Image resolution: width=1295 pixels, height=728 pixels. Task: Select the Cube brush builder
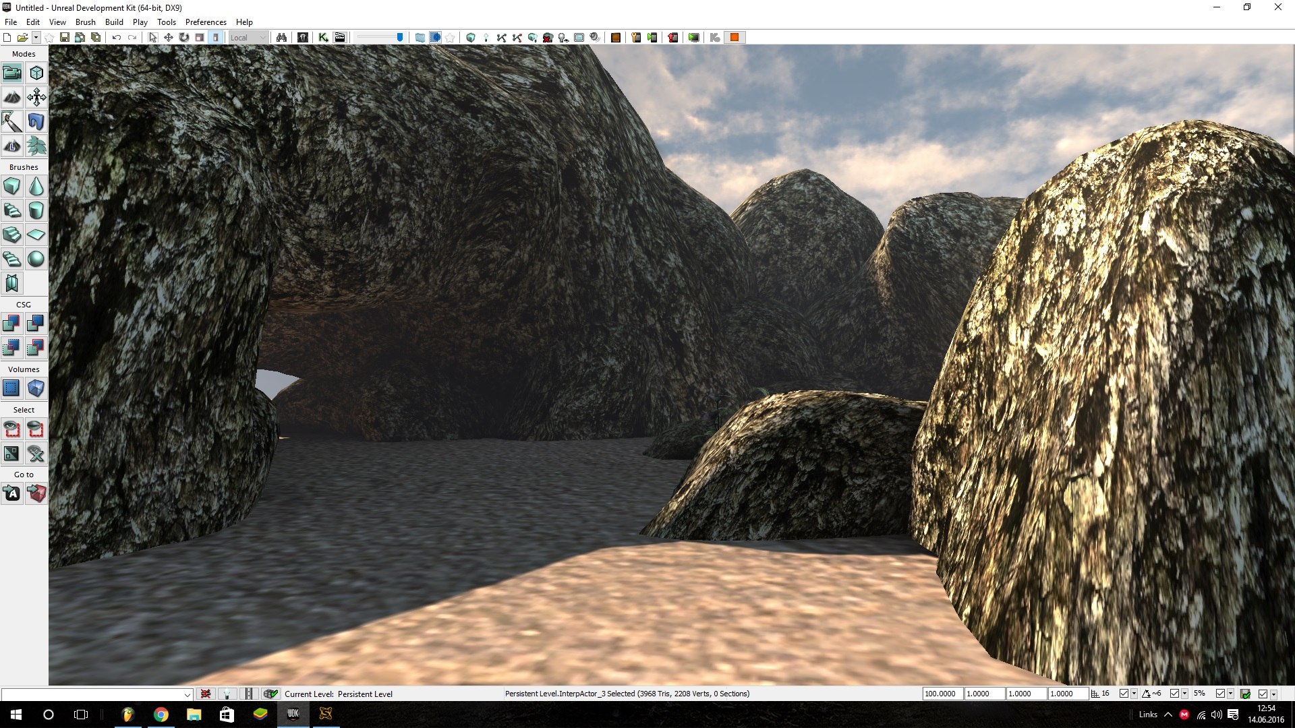11,186
